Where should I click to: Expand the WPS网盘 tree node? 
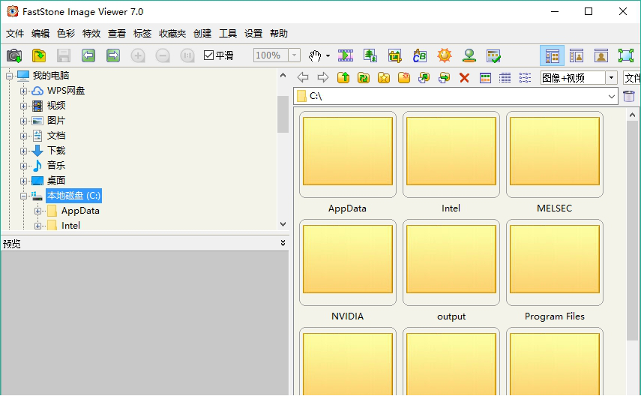[23, 91]
